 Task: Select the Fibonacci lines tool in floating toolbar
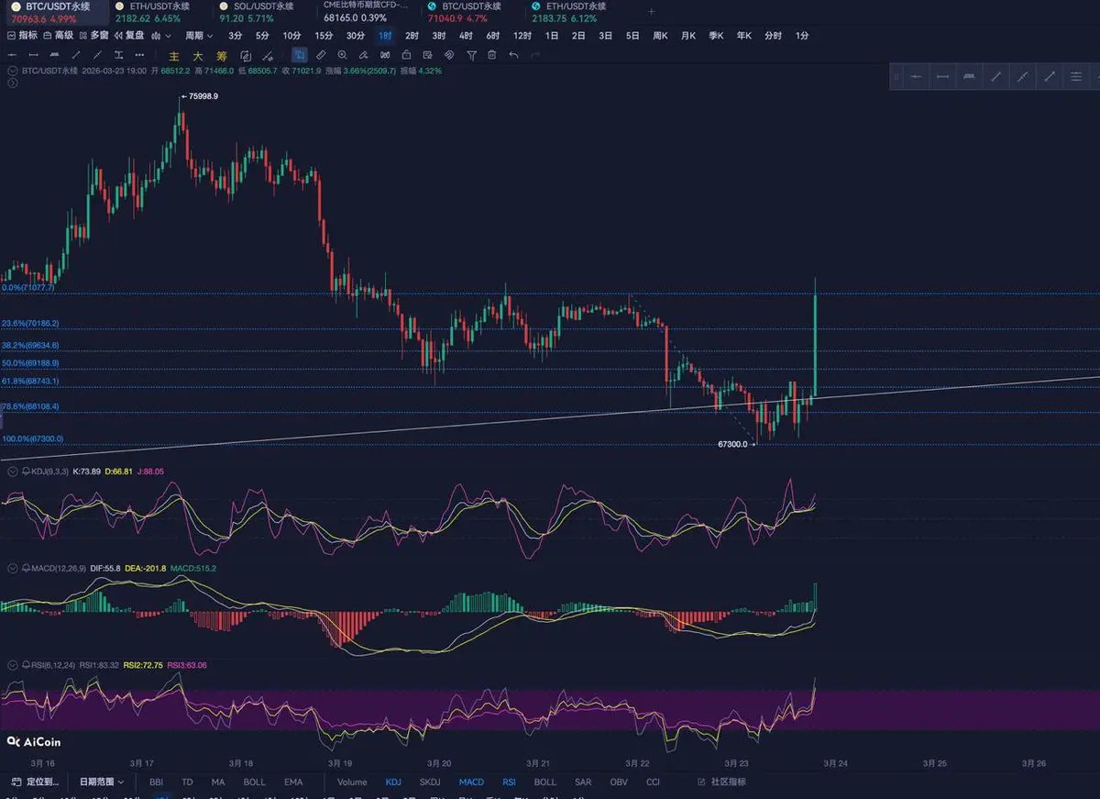tap(1076, 77)
